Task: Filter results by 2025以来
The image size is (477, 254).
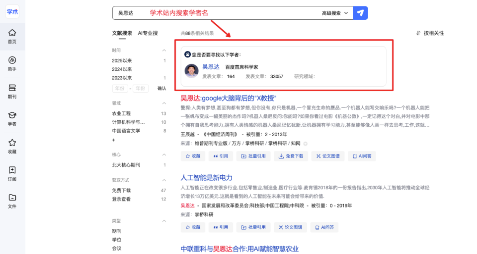Action: point(122,60)
